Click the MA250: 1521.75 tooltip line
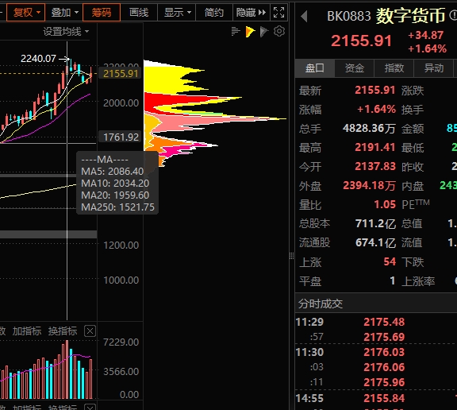Viewport: 457px width, 410px height. pyautogui.click(x=117, y=207)
